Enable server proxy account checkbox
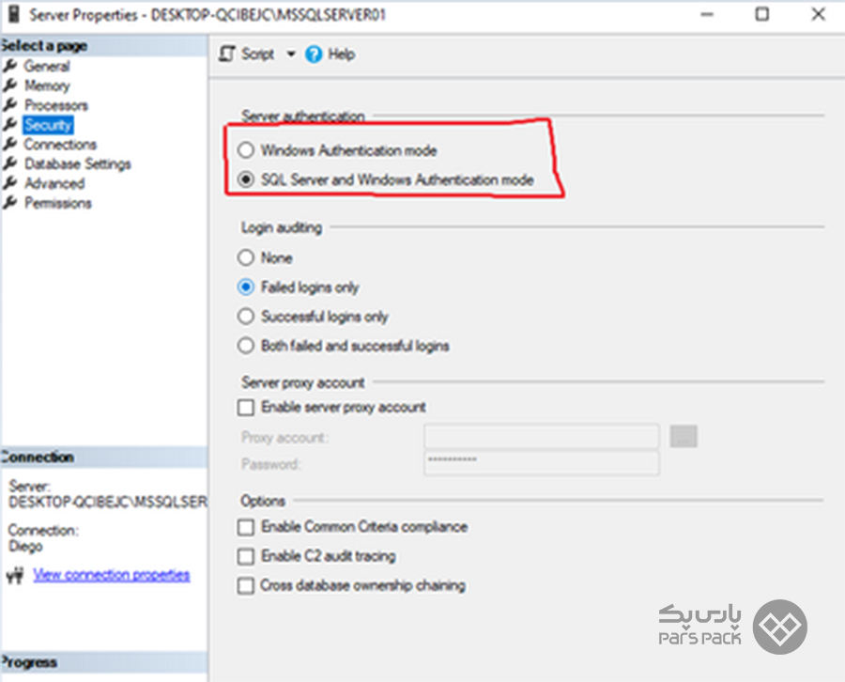Viewport: 845px width, 682px height. pos(246,407)
